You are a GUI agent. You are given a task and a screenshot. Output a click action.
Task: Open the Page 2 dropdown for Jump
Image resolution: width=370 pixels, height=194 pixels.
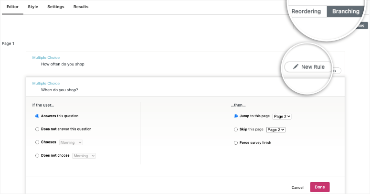point(282,116)
